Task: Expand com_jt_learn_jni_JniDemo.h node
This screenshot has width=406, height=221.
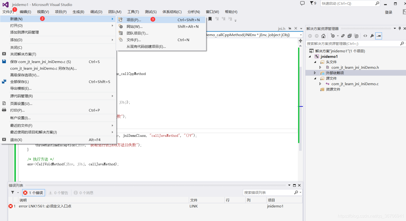Action: click(x=320, y=67)
